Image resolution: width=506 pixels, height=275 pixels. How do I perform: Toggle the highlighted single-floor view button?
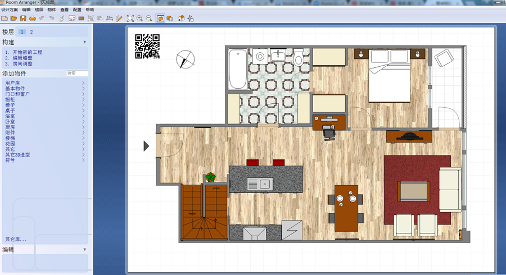(160, 19)
